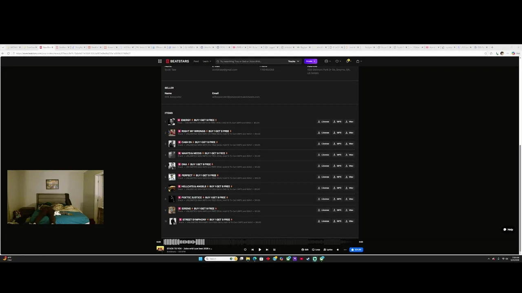522x293 pixels.
Task: Go to BeatStars home via logo
Action: click(x=177, y=61)
